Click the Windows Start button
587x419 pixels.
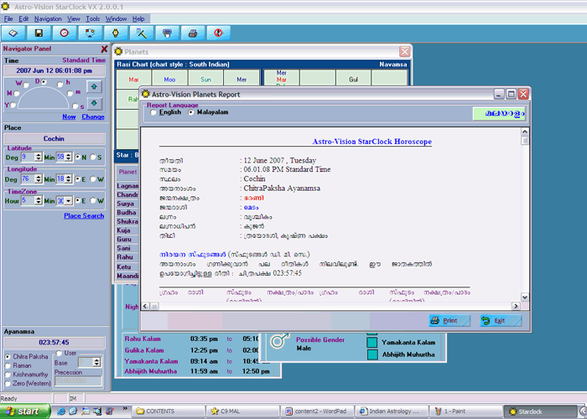24,411
